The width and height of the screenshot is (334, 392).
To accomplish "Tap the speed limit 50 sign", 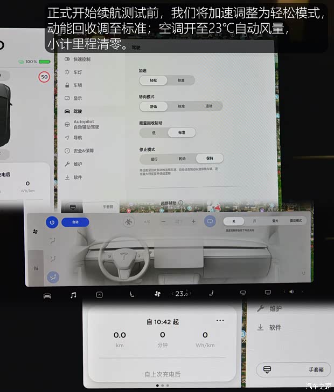I will pyautogui.click(x=44, y=77).
